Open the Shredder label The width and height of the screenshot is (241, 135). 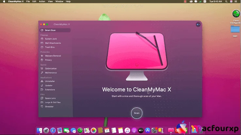coord(49,106)
